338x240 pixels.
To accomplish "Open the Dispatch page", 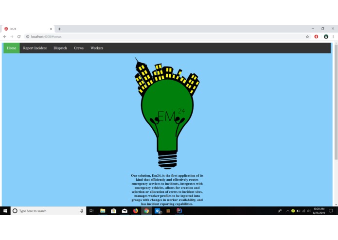I will coord(60,48).
